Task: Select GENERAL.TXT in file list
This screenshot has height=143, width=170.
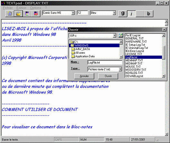Action: (x=144, y=39)
